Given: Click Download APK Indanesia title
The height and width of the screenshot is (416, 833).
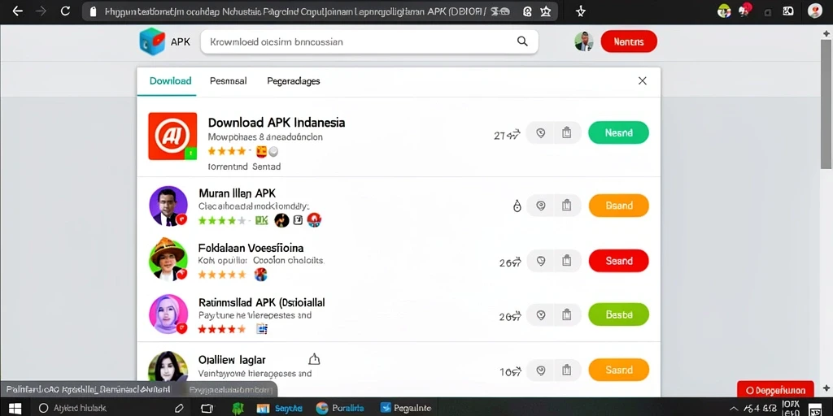Looking at the screenshot, I should point(277,123).
